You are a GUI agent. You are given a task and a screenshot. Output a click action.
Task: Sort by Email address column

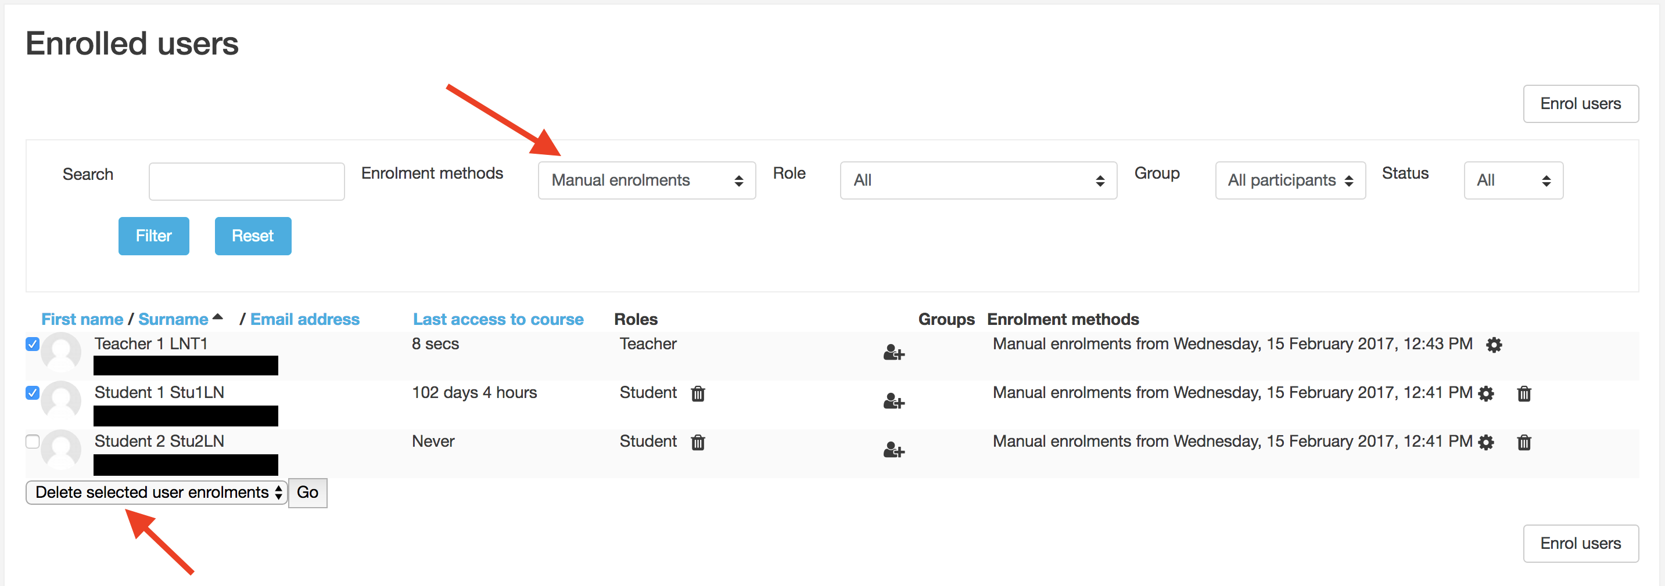[305, 320]
